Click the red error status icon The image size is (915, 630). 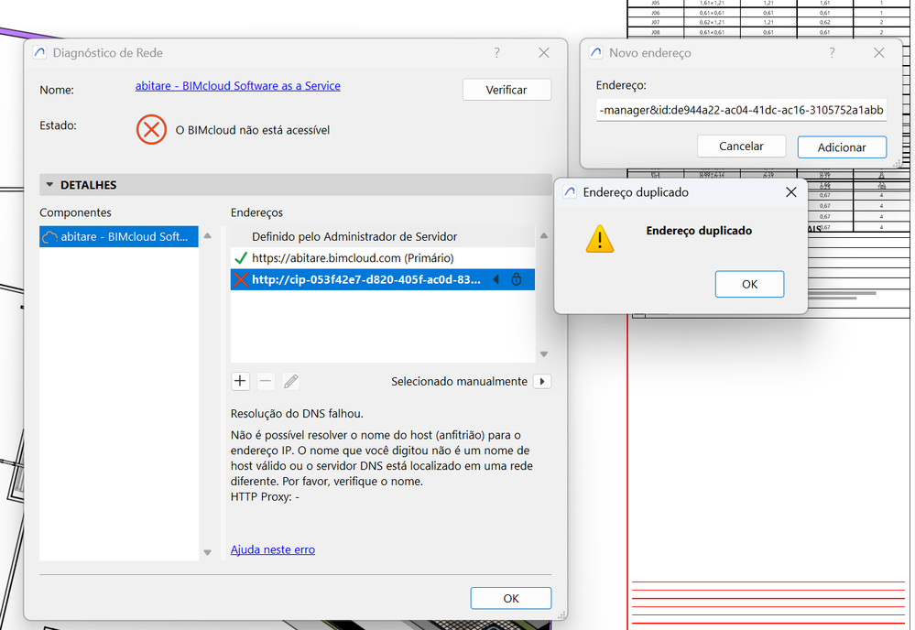click(x=151, y=129)
